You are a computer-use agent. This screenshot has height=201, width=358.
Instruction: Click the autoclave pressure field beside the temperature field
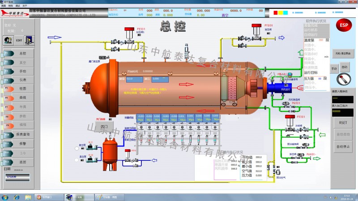pos(160,80)
